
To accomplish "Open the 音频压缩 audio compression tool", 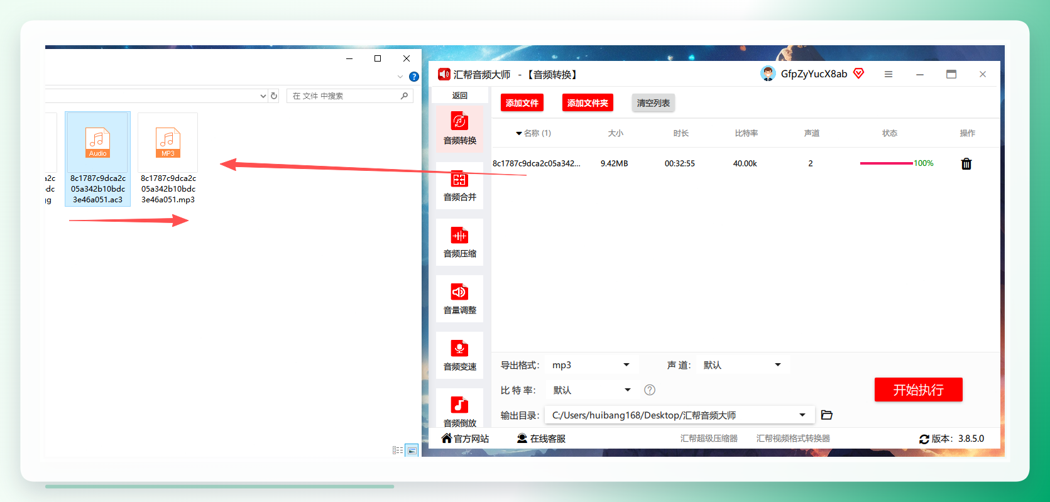I will coord(459,242).
